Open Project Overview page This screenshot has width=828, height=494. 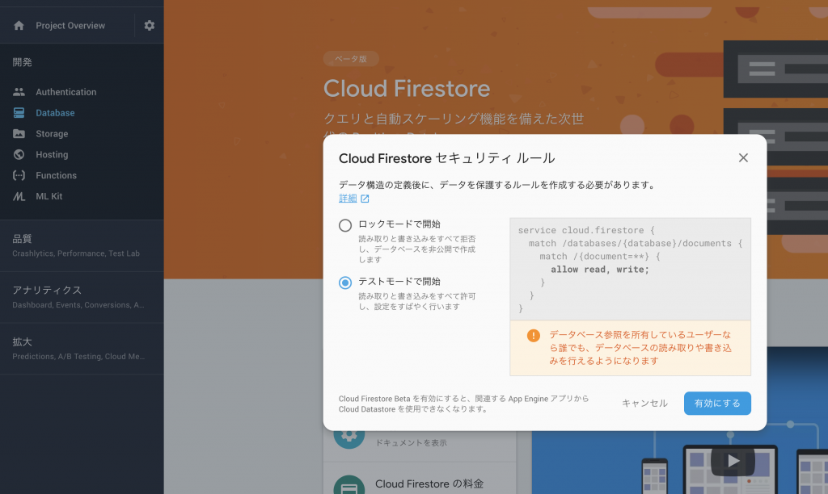click(x=70, y=25)
